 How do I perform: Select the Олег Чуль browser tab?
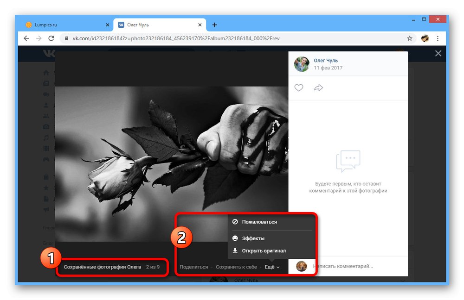click(x=160, y=25)
